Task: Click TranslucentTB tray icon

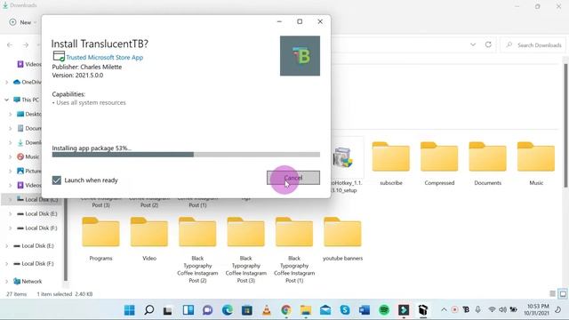Action: [466, 309]
